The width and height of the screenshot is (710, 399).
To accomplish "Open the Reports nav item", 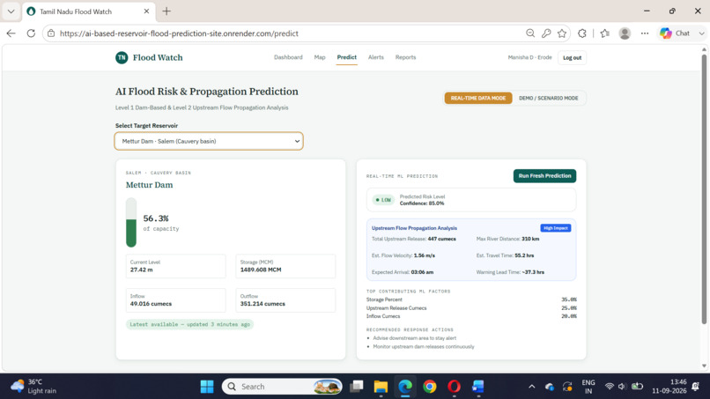I will 405,57.
